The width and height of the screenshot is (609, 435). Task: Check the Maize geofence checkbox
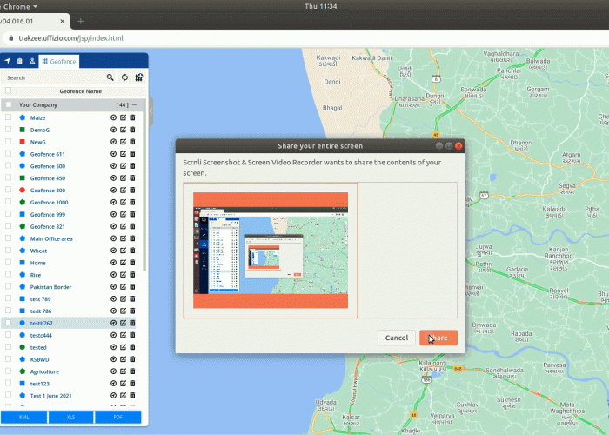9,117
